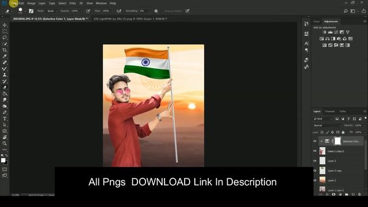Select the Crop tool
Viewport: 368px width, 207px height.
coord(5,50)
